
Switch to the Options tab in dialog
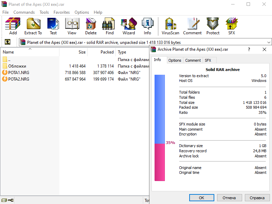pos(175,60)
